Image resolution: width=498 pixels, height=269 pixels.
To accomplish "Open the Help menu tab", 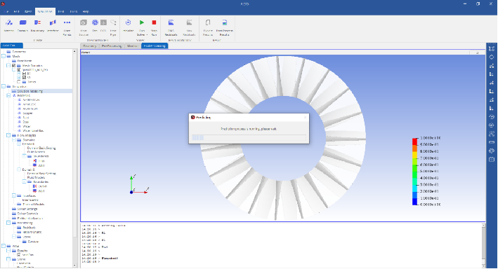I will click(86, 11).
